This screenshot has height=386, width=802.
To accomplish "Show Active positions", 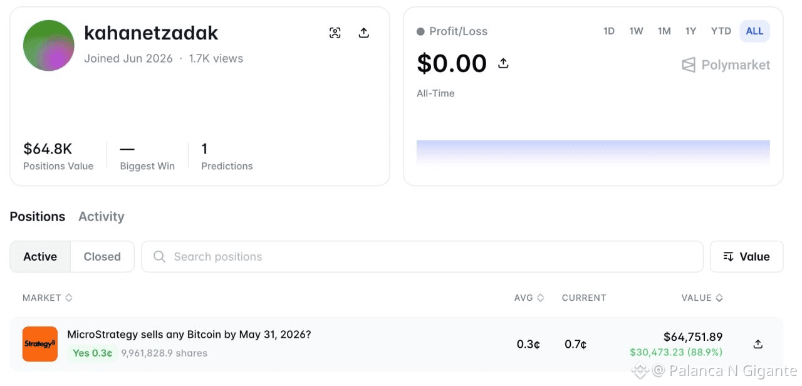I will [x=40, y=256].
